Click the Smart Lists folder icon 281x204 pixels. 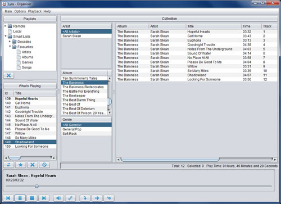click(10, 37)
